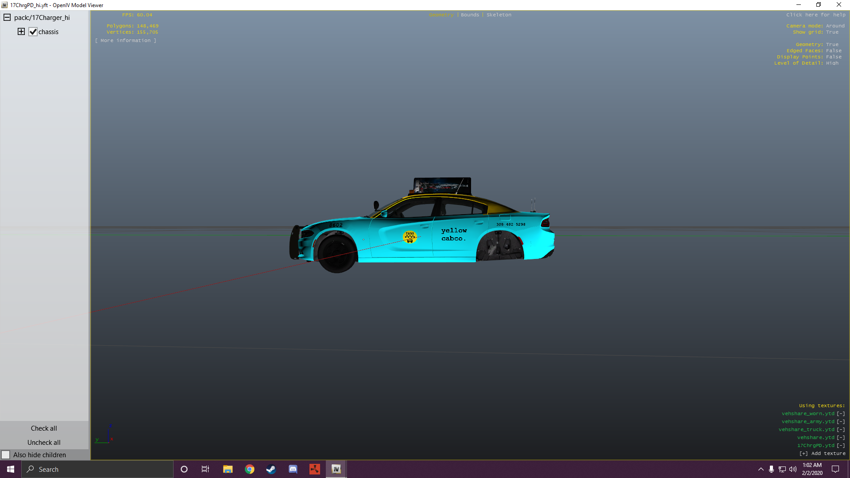Collapse the pack/17Charger_hi tree node

click(x=7, y=18)
